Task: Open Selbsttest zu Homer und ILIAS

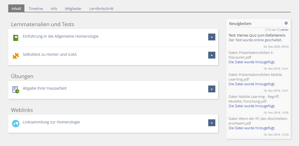Action: (50, 54)
